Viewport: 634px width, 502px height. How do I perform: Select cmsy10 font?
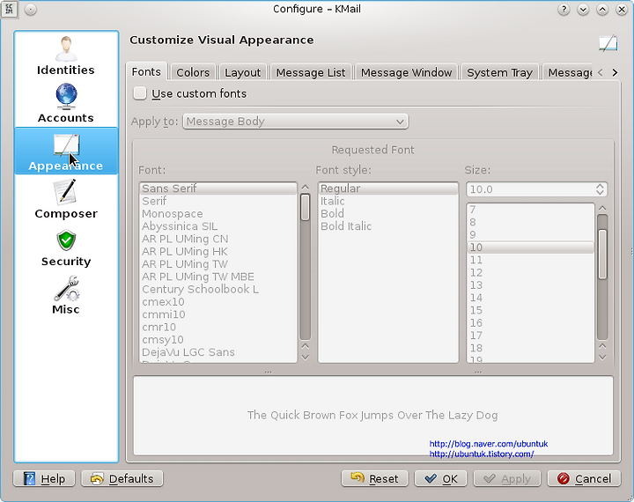(x=218, y=339)
